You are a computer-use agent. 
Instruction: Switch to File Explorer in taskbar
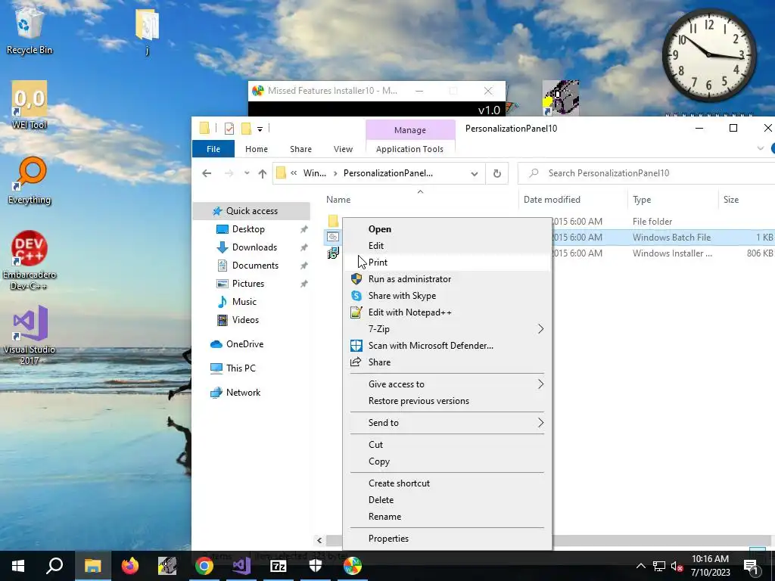coord(92,566)
